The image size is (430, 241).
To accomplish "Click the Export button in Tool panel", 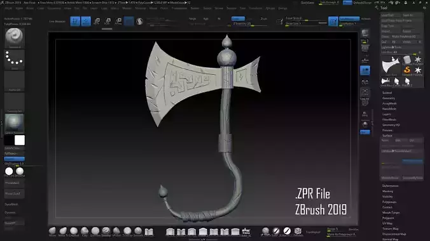I will click(x=412, y=31).
